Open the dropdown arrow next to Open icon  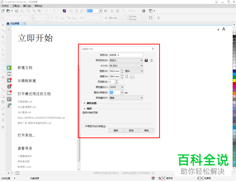[12, 11]
